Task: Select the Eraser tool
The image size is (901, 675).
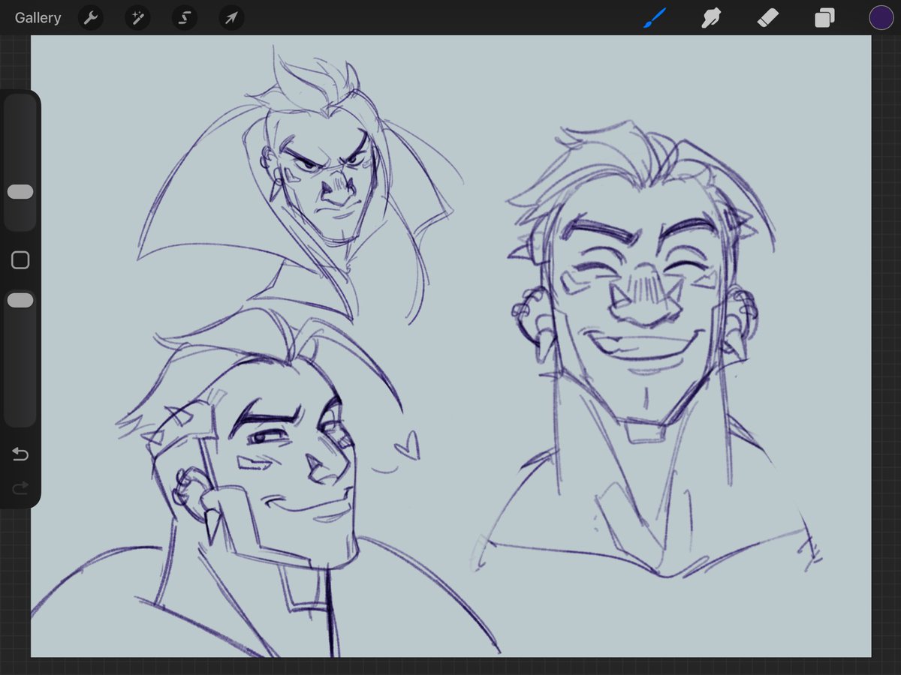Action: pyautogui.click(x=768, y=18)
